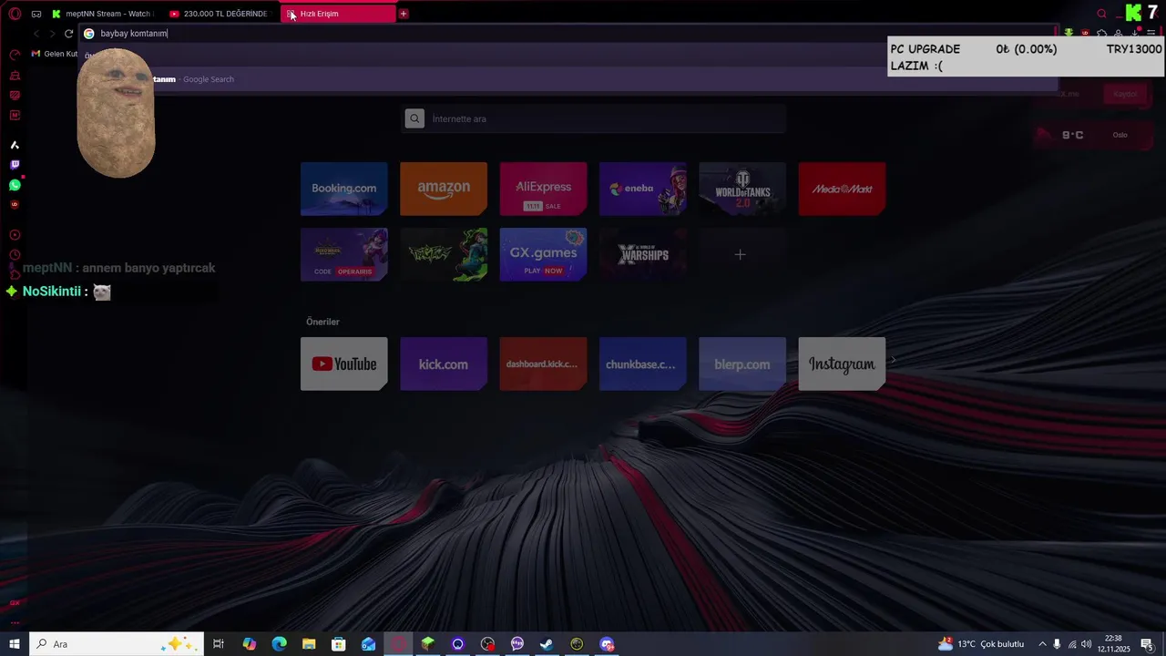Screen dimensions: 1166x656
Task: Select the Hızlı Erişim tab
Action: [338, 14]
